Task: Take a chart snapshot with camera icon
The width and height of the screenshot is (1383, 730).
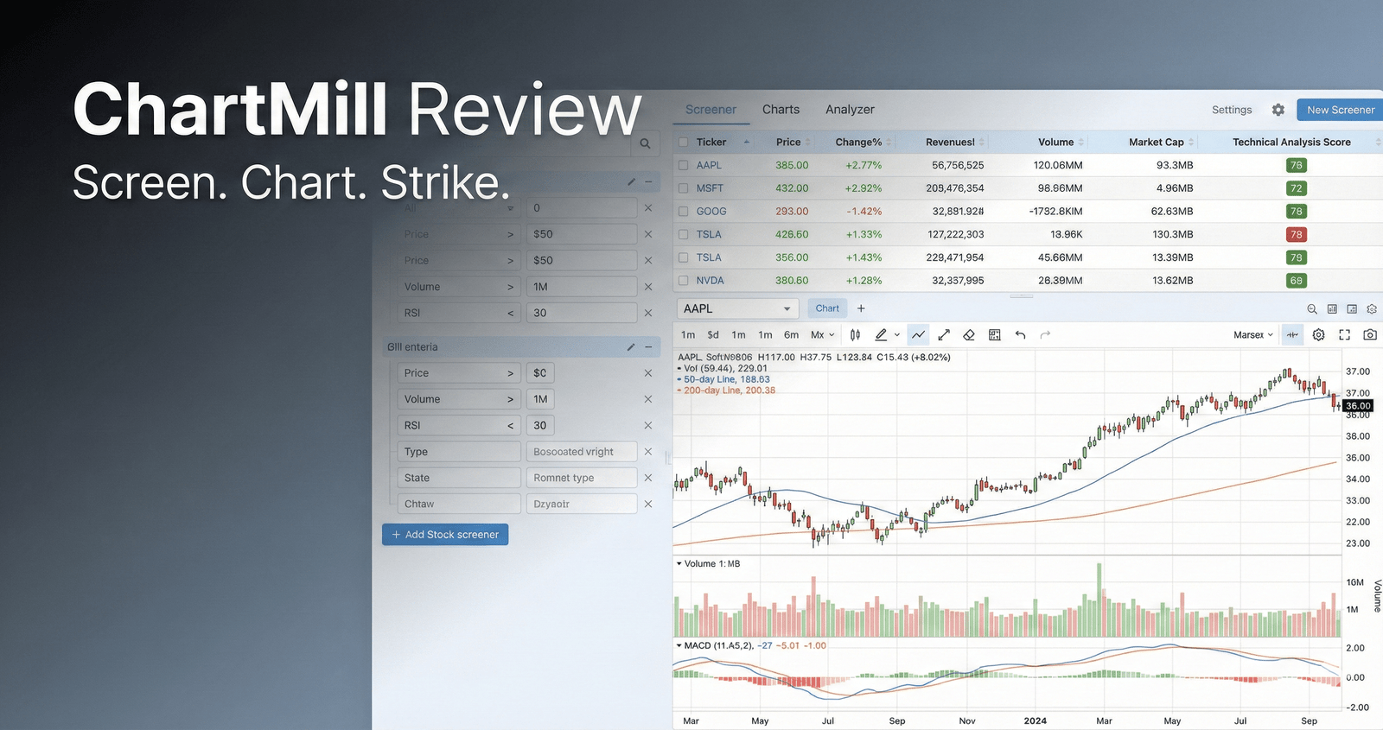Action: (x=1370, y=335)
